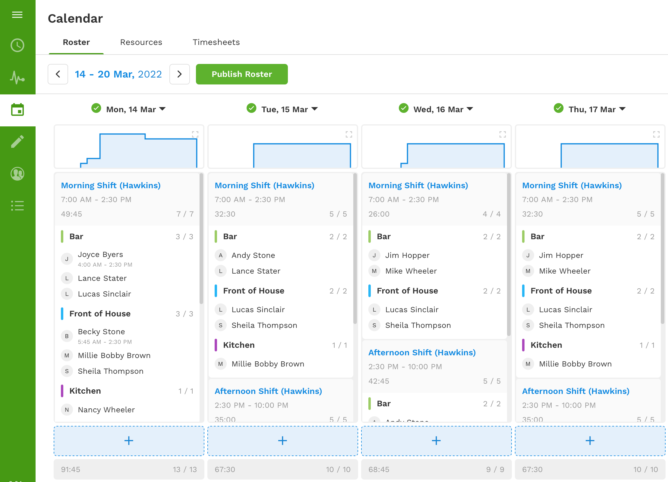668x482 pixels.
Task: Click the Publish Roster button
Action: click(x=242, y=74)
